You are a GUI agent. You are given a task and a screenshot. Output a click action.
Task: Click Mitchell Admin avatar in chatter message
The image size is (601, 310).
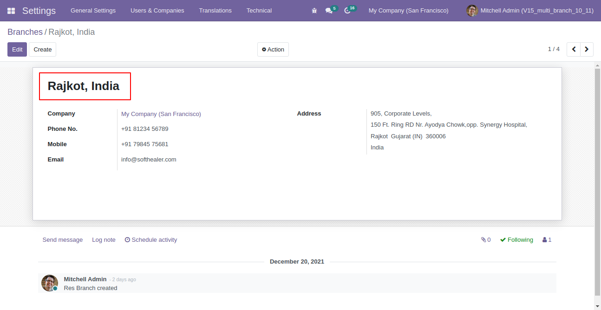pyautogui.click(x=49, y=283)
